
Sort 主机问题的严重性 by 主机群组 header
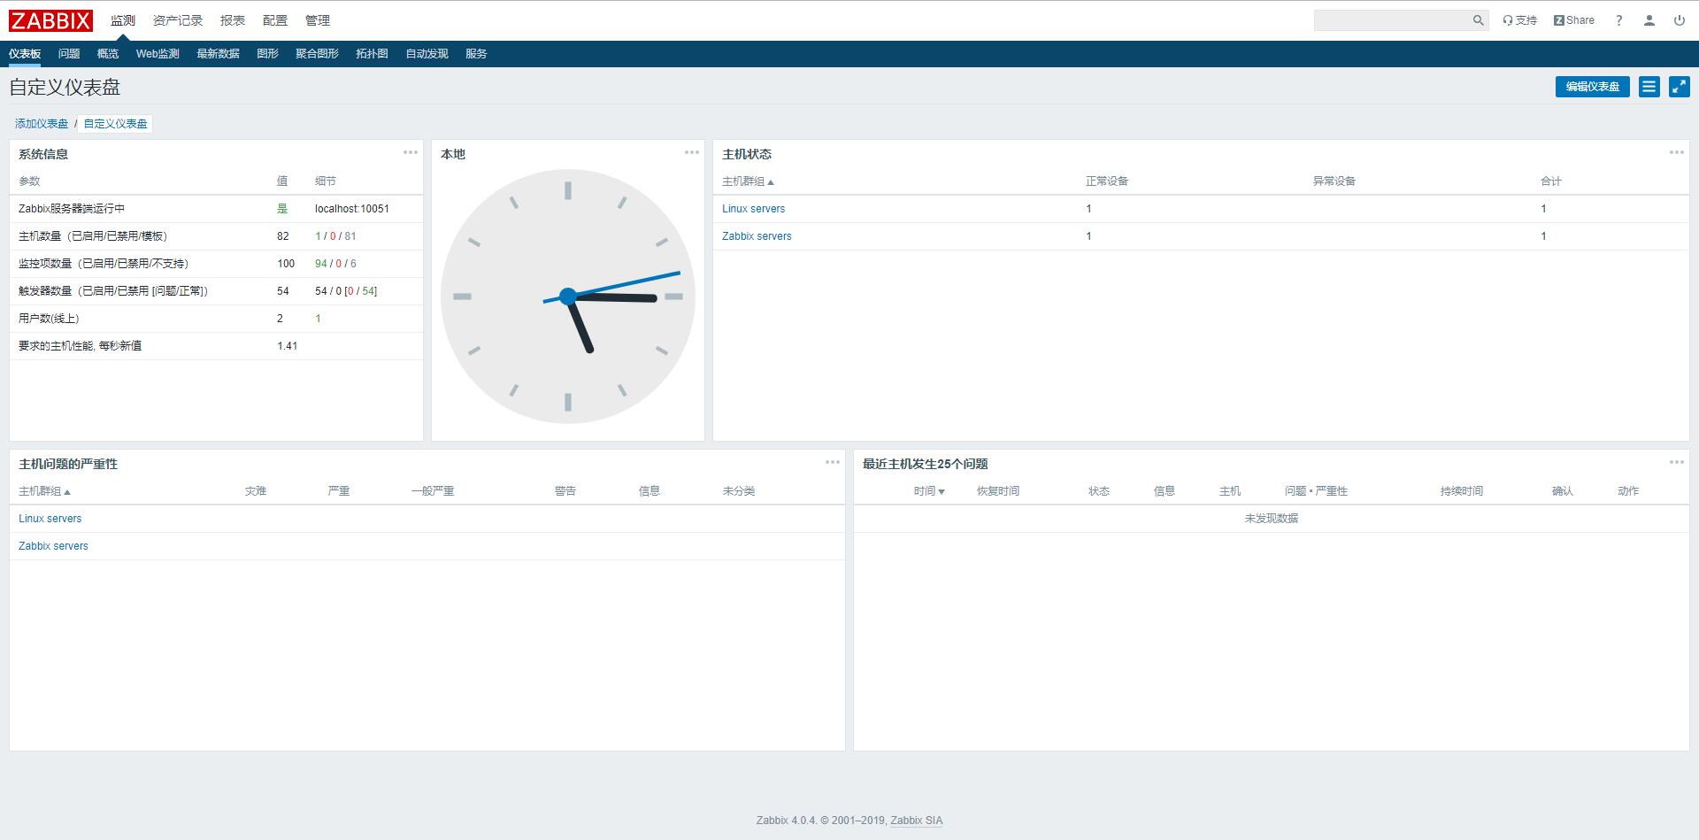pos(44,491)
